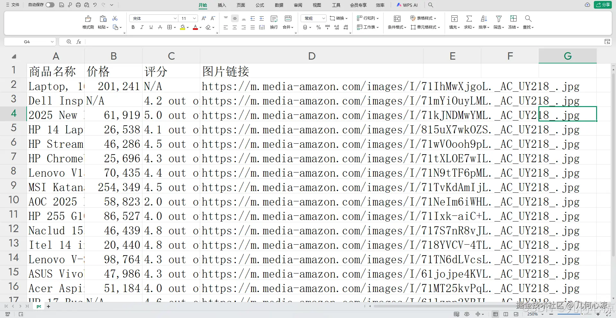Image resolution: width=616 pixels, height=318 pixels.
Task: Click the cell borders icon
Action: (169, 27)
